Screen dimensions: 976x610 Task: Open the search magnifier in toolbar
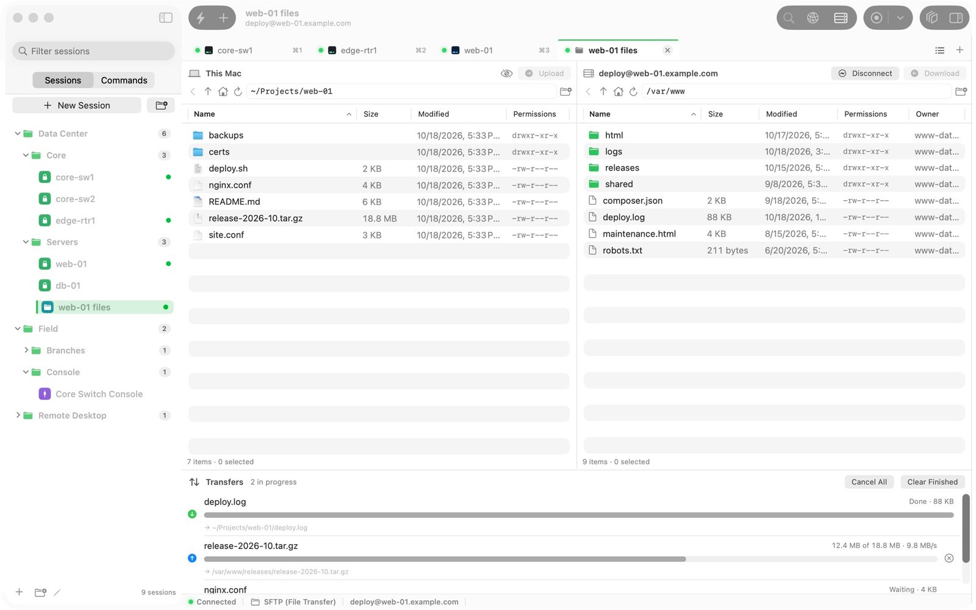click(x=789, y=18)
